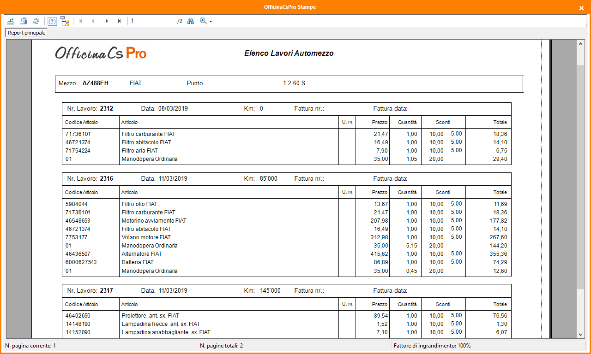This screenshot has width=591, height=354.
Task: Click the vertical scrollbar up arrow
Action: [581, 43]
